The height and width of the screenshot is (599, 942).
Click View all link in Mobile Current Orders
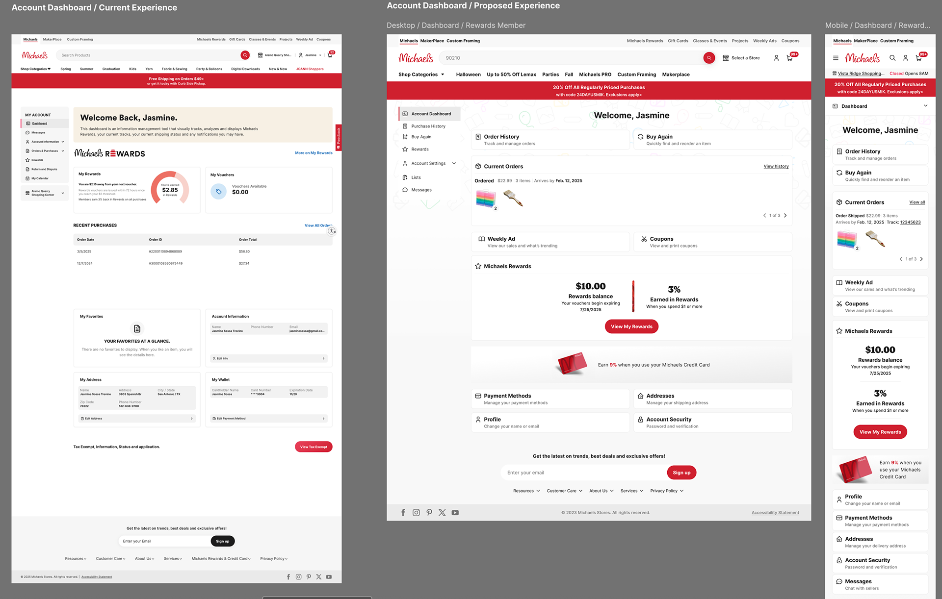point(917,202)
